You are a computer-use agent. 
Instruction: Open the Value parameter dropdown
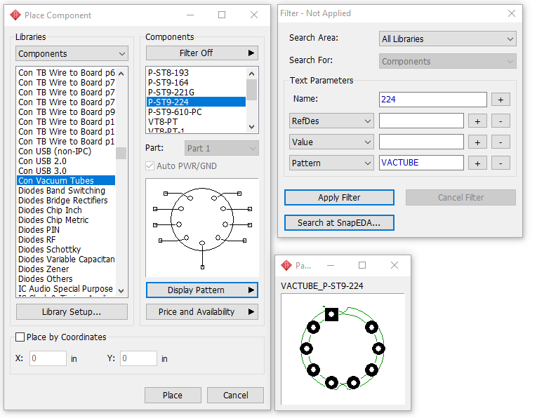pyautogui.click(x=331, y=142)
